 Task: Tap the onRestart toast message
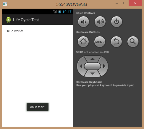(x=38, y=107)
